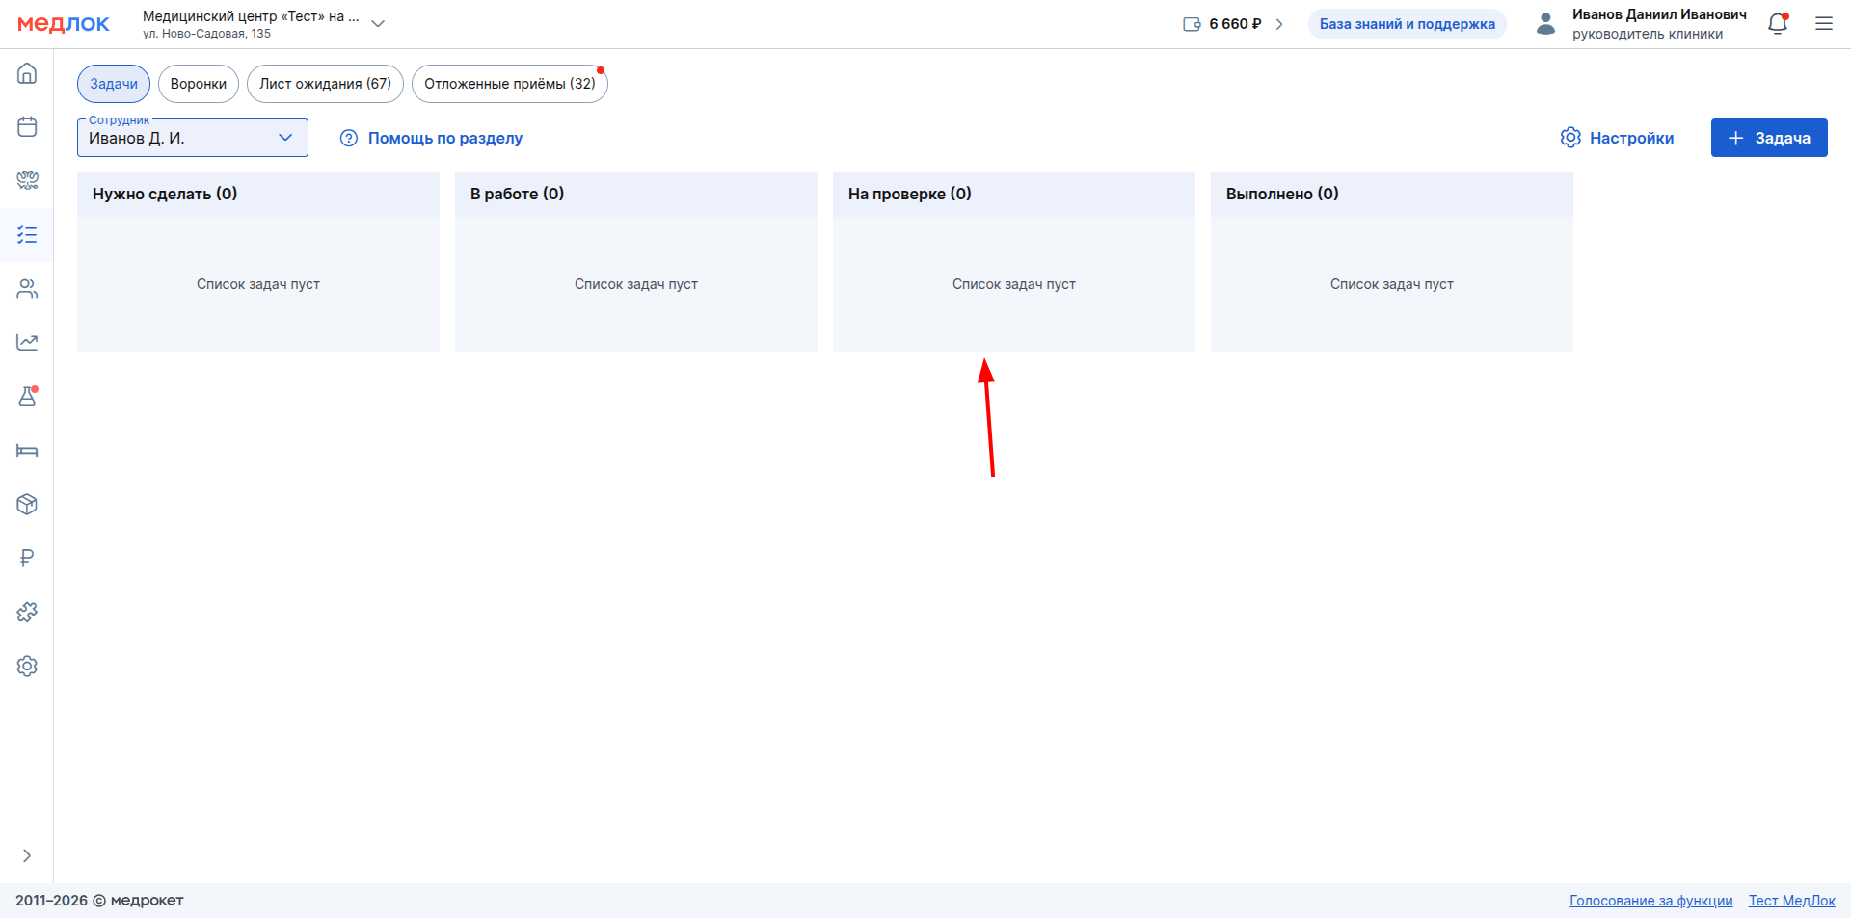
Task: Click the patients people icon in sidebar
Action: (27, 289)
